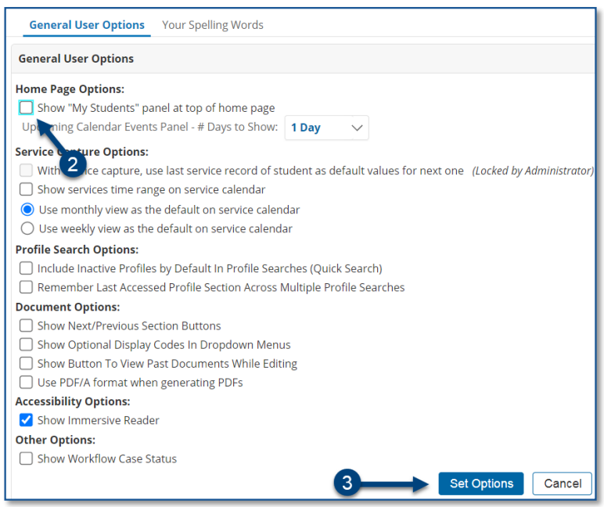The image size is (604, 507).
Task: Click the "Profile Search Options:" heading
Action: (77, 250)
